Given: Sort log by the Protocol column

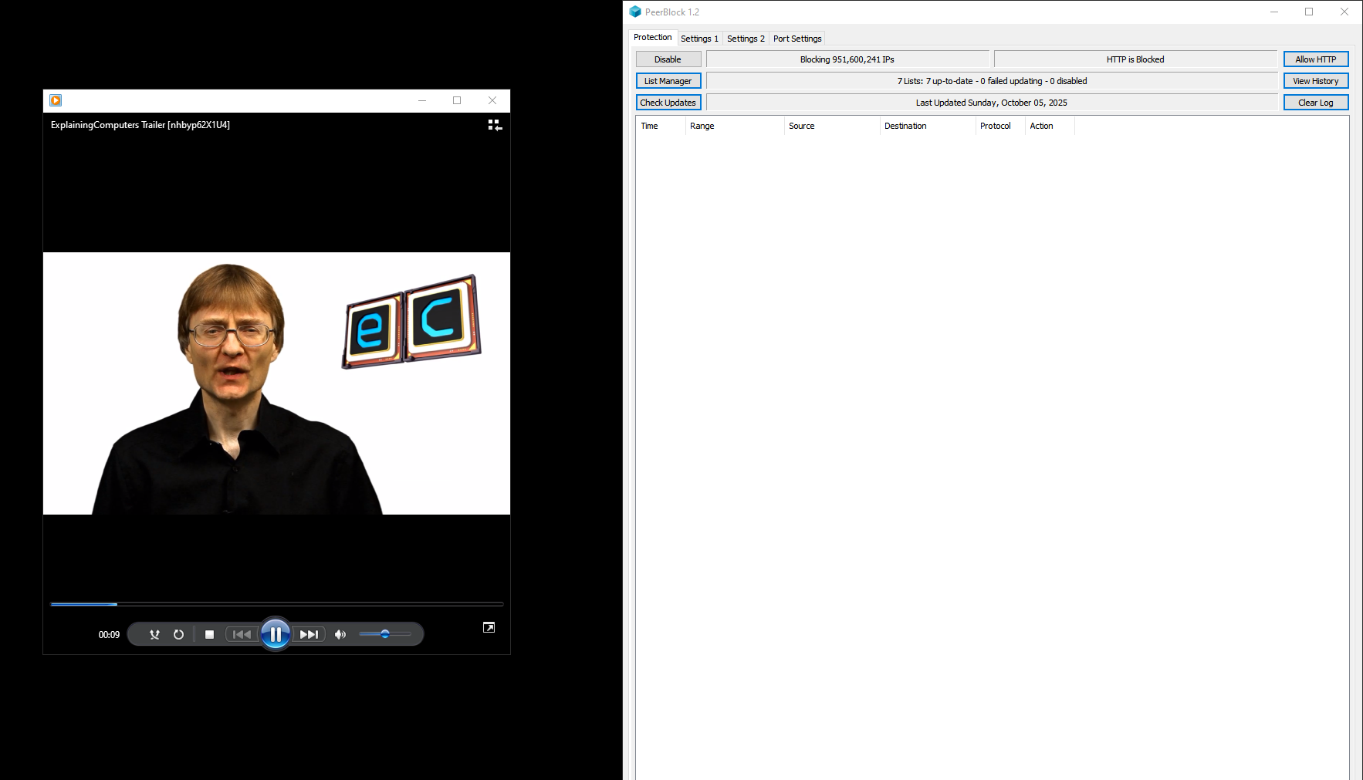Looking at the screenshot, I should coord(1000,126).
